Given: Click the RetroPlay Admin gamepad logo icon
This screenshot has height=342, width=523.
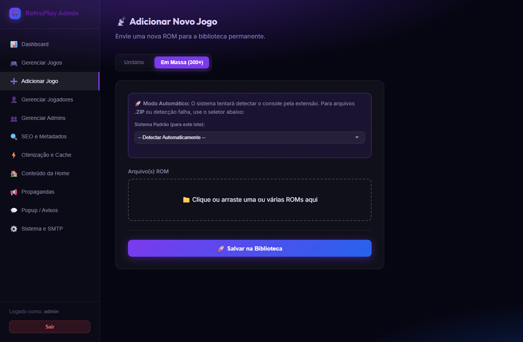Looking at the screenshot, I should 15,13.
